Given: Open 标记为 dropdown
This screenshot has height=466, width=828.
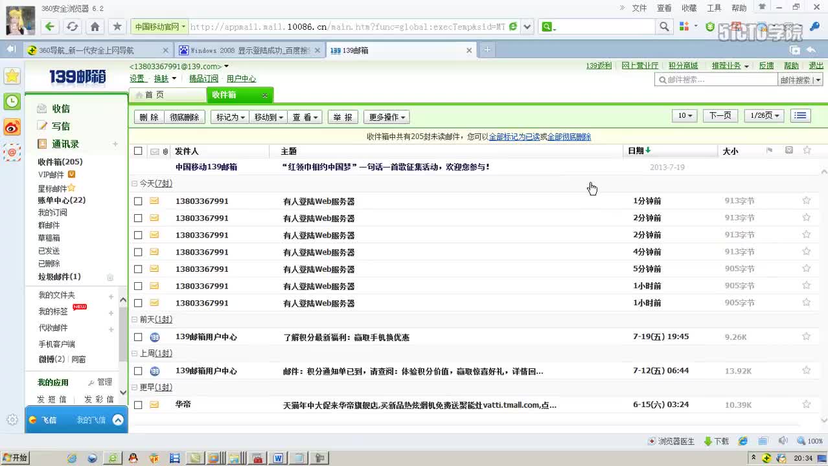Looking at the screenshot, I should (230, 117).
